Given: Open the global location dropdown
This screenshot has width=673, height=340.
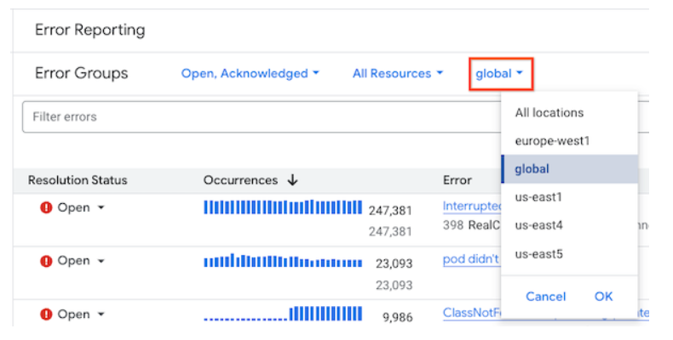Looking at the screenshot, I should (x=499, y=74).
